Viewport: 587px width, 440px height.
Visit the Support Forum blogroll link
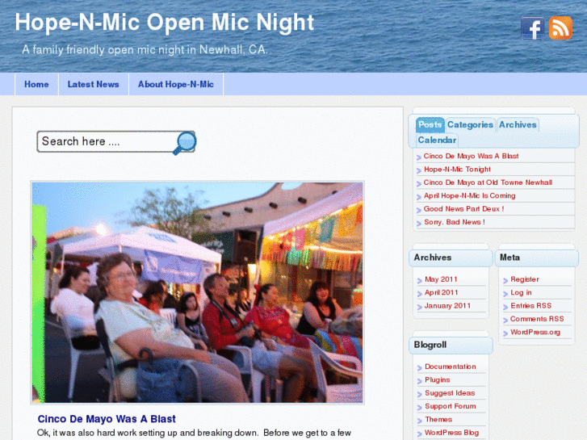pos(451,406)
